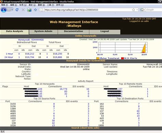This screenshot has height=133, width=162.
Task: Click connections count 60 for destination port 137
Action: click(x=138, y=111)
